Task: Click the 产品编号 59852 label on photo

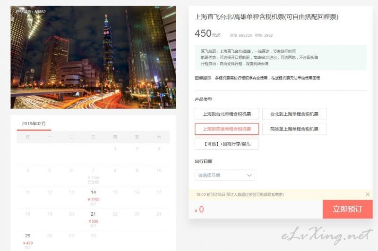Action: coord(30,11)
